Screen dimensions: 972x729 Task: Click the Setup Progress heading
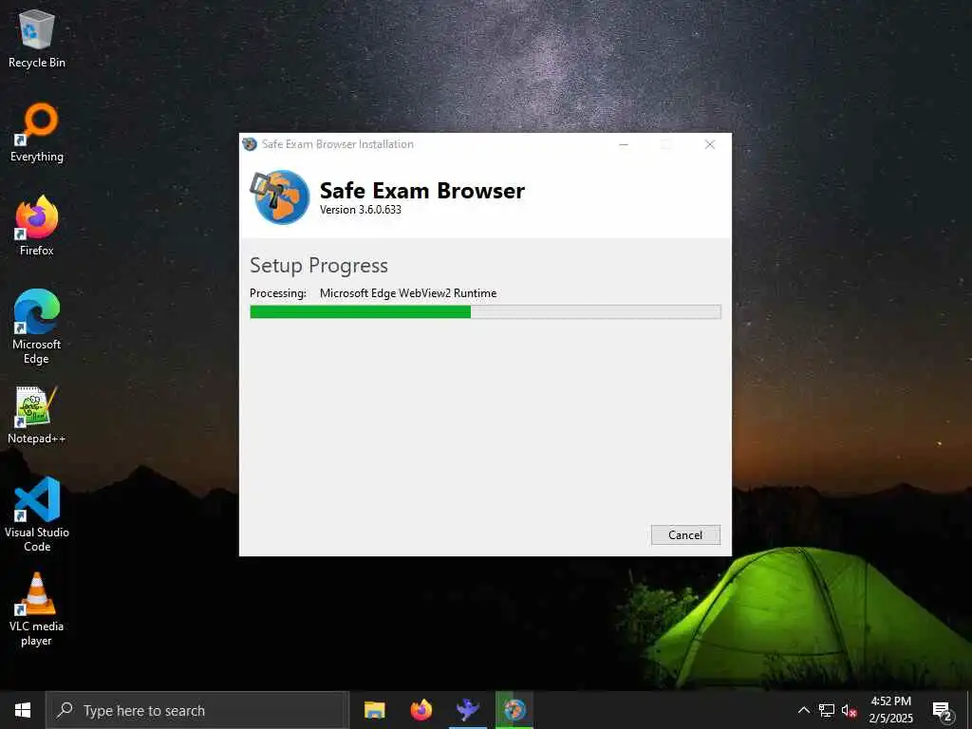pos(319,266)
